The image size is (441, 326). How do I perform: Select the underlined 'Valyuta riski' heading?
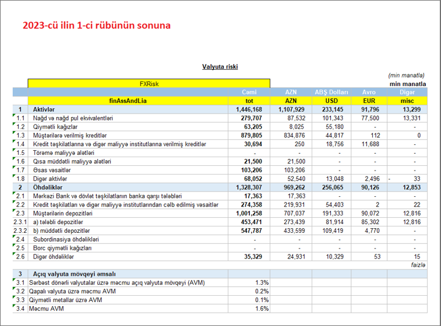tap(220, 67)
